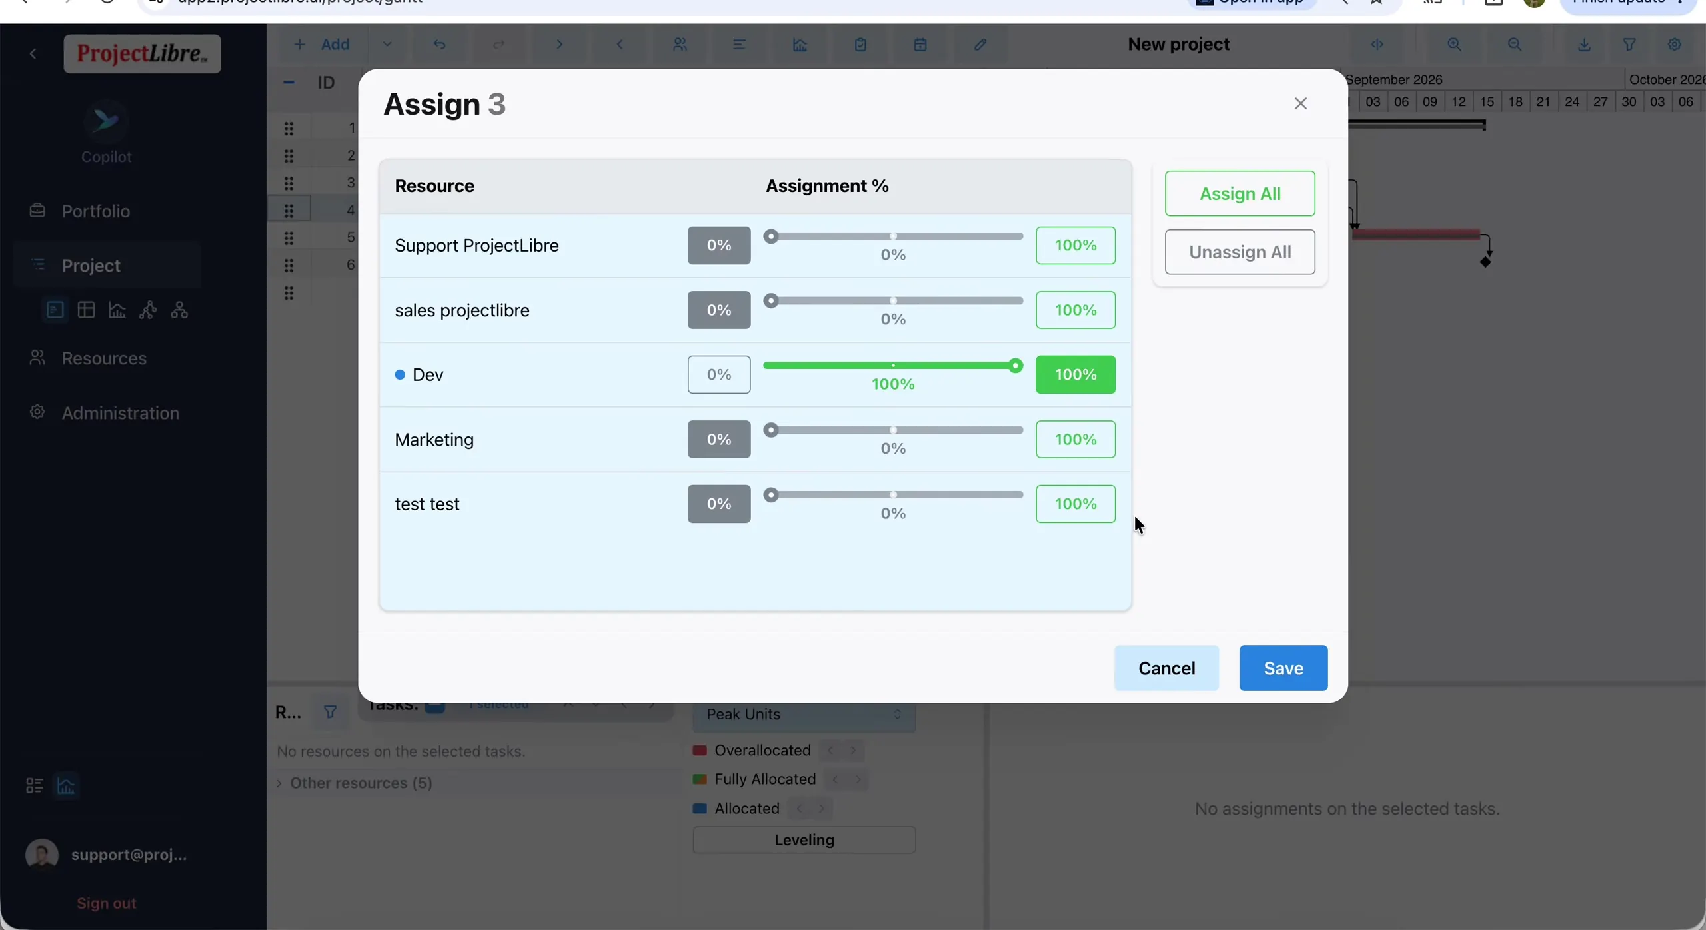Open the Peak Units dropdown
The image size is (1706, 930).
pyautogui.click(x=804, y=714)
